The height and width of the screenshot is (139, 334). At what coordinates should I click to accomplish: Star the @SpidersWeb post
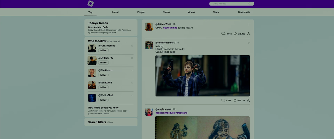click(x=235, y=34)
